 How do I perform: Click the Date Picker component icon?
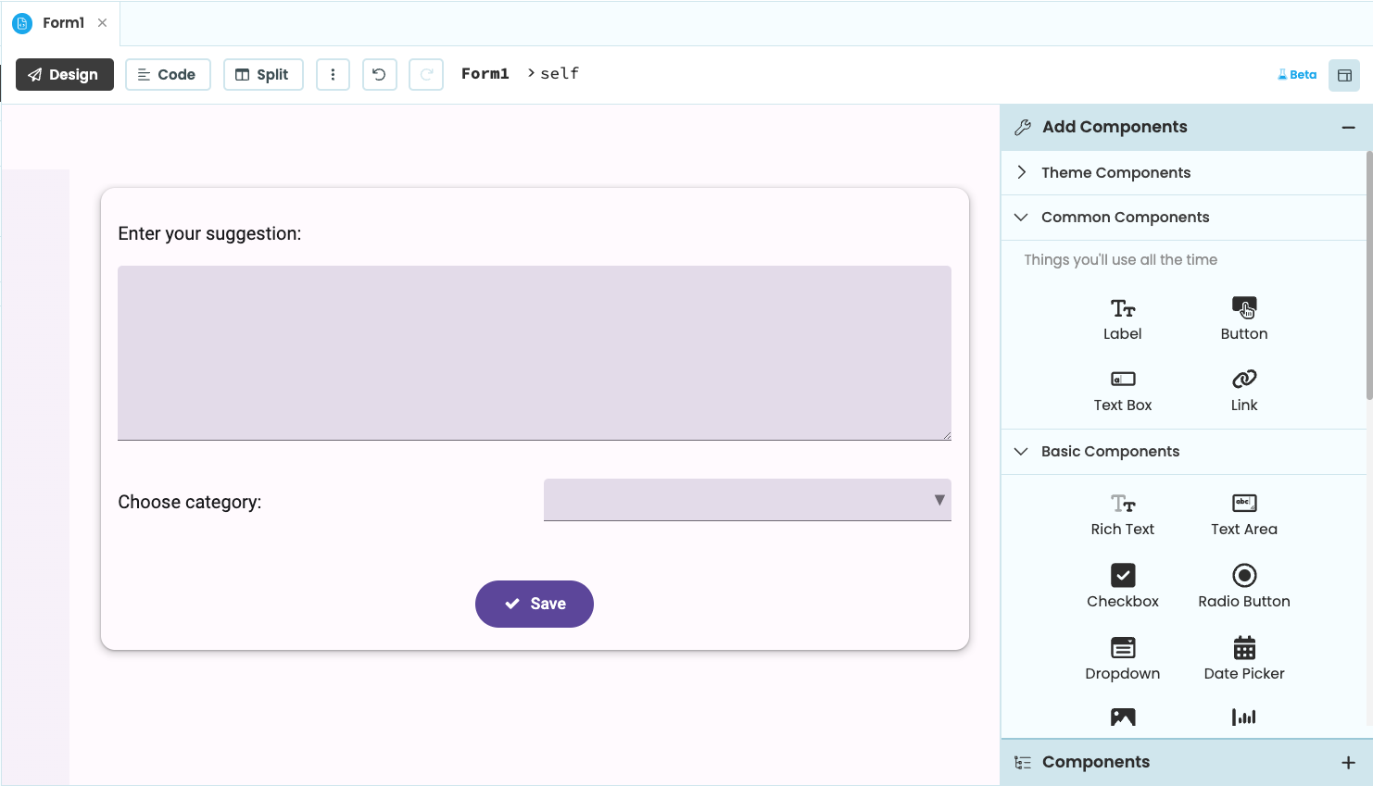click(x=1243, y=648)
